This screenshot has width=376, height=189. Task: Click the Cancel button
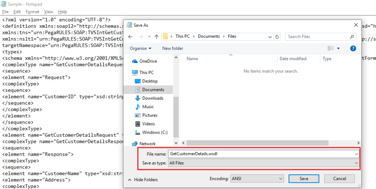click(339, 179)
